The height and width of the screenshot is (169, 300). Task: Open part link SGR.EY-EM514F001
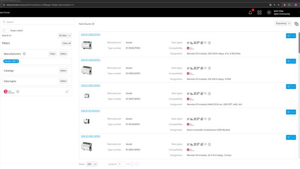click(x=90, y=86)
